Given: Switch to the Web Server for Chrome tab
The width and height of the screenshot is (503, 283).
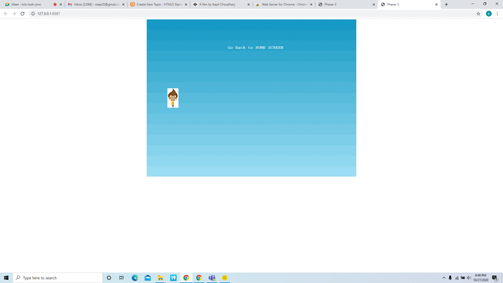Looking at the screenshot, I should pyautogui.click(x=283, y=5).
